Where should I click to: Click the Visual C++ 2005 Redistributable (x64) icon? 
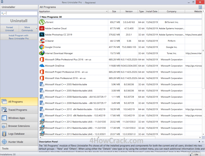(x=42, y=91)
